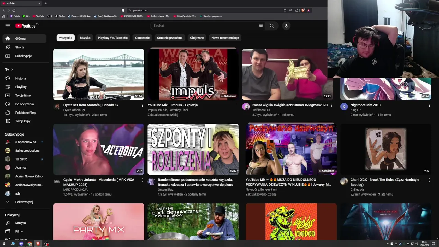
Task: Open more options for Nightcore Mix 2013
Action: [429, 105]
